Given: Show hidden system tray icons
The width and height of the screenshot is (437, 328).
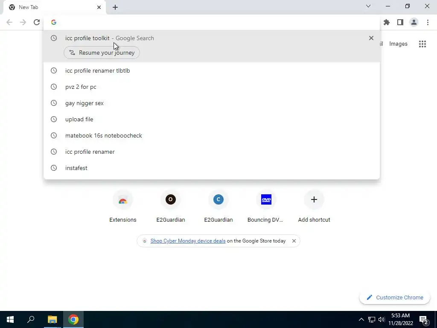Looking at the screenshot, I should point(361,319).
